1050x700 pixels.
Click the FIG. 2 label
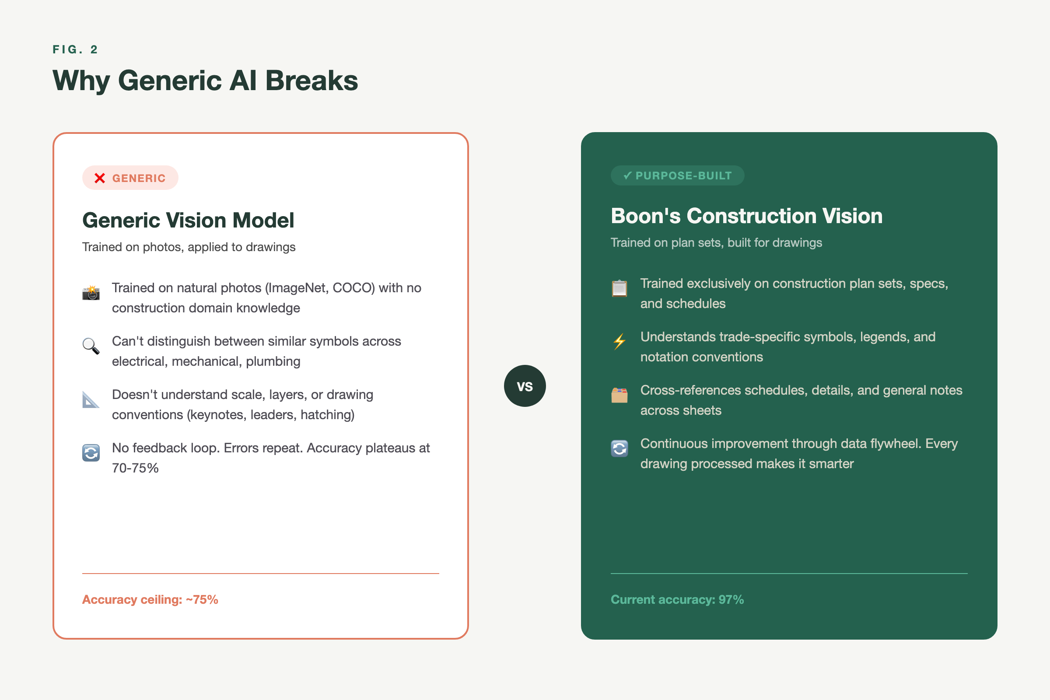click(75, 49)
